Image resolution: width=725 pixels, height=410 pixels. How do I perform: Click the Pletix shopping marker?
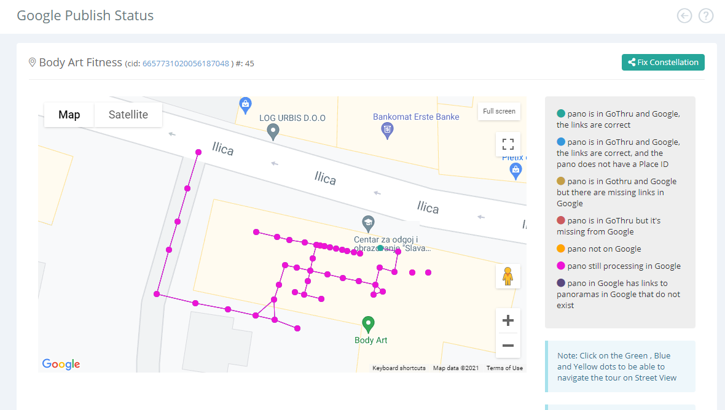click(515, 171)
